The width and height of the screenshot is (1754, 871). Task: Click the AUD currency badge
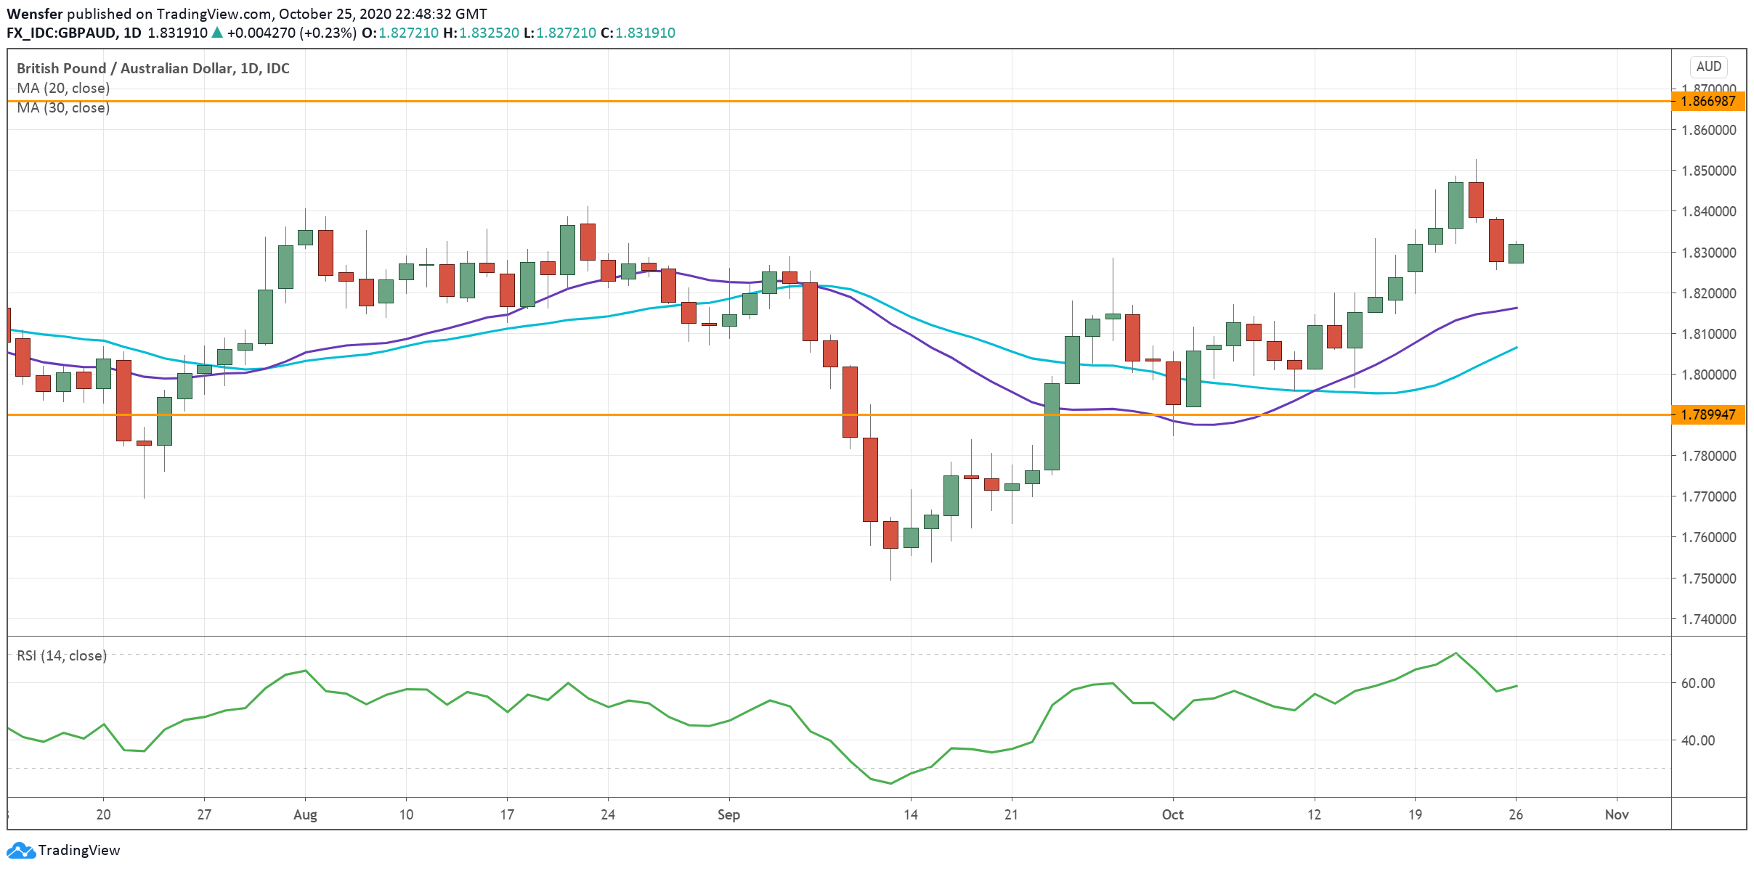tap(1708, 67)
